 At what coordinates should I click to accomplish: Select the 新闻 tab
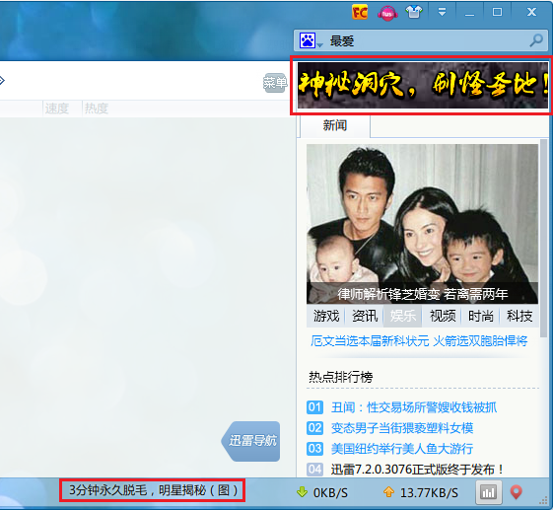[x=335, y=125]
